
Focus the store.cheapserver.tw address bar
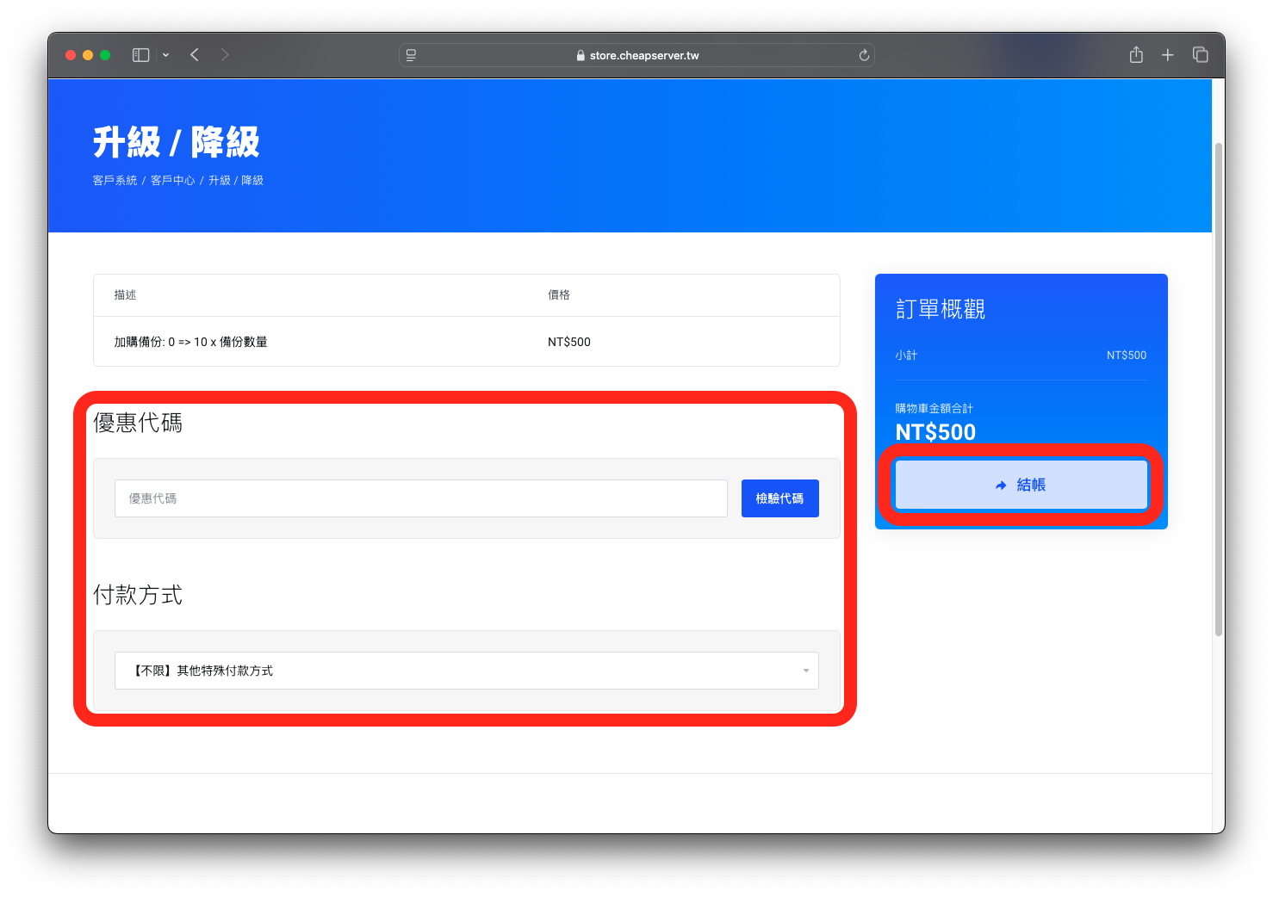coord(644,55)
